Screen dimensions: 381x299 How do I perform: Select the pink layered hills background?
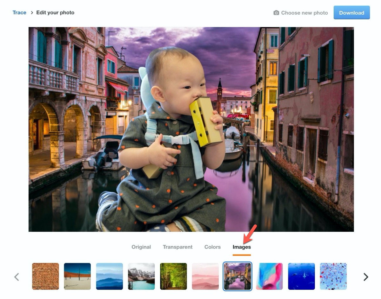(x=205, y=276)
